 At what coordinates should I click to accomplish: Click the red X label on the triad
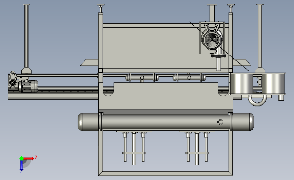click(36, 157)
